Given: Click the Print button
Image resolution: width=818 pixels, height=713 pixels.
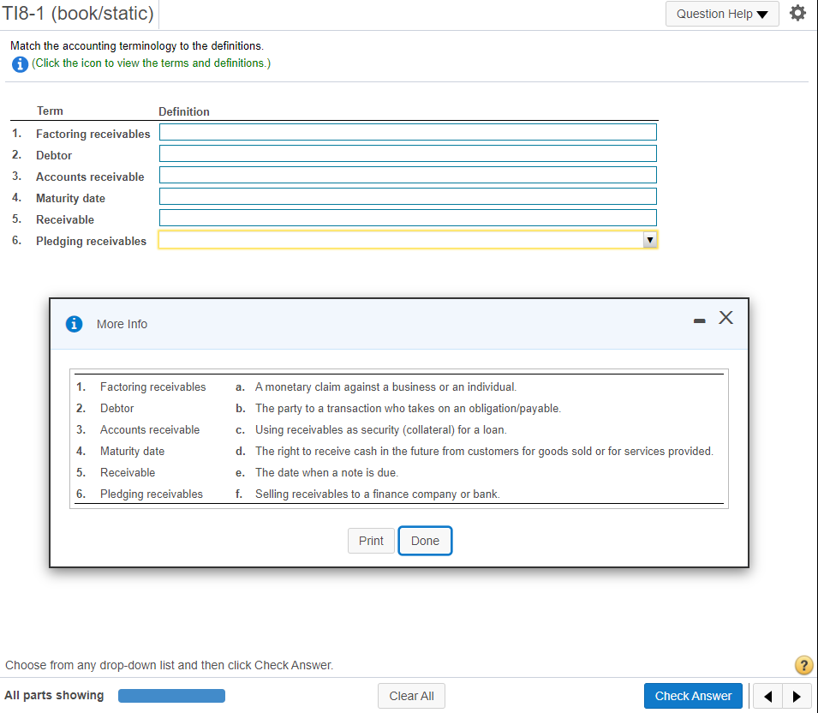Looking at the screenshot, I should pyautogui.click(x=371, y=541).
